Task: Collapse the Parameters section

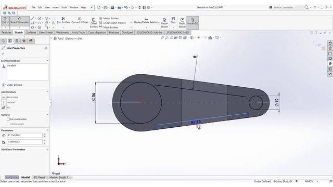Action: click(x=47, y=130)
